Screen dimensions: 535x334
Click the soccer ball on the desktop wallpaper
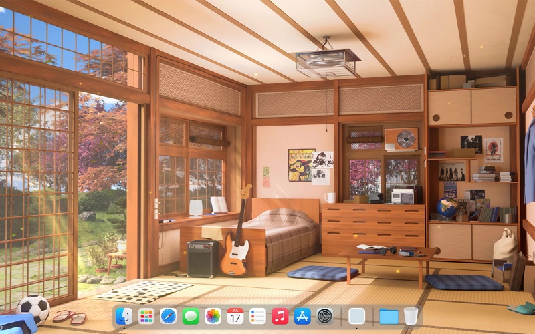click(x=33, y=308)
